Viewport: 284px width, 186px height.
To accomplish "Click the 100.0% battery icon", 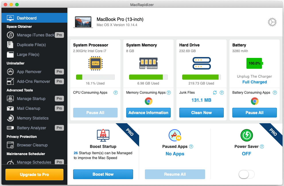I will [x=255, y=63].
